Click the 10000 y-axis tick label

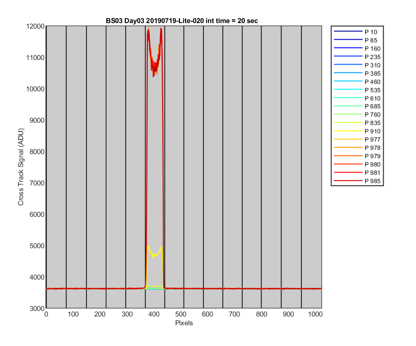pyautogui.click(x=35, y=89)
